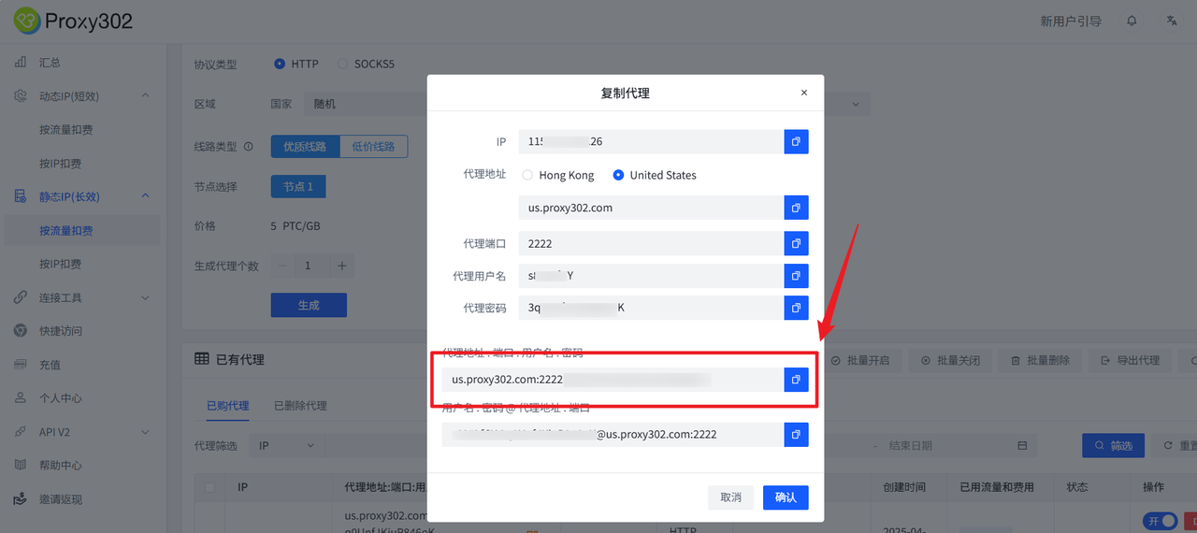
Task: Choose SOCKS5 protocol type
Action: tap(366, 65)
